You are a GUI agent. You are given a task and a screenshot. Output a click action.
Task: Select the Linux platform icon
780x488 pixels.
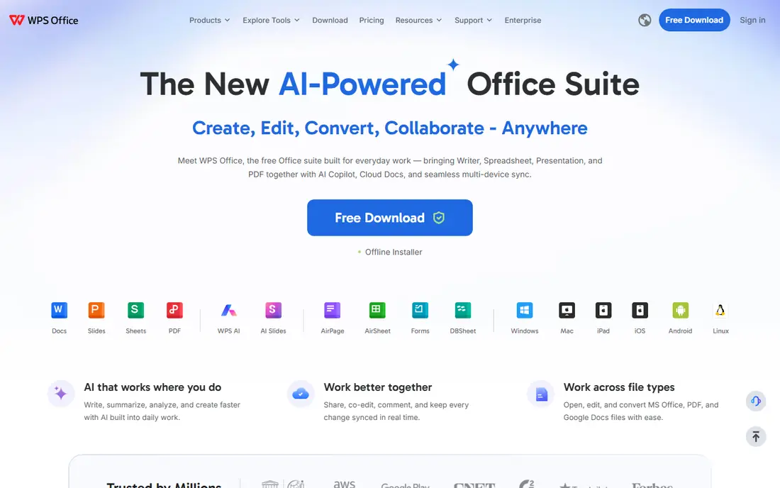pyautogui.click(x=720, y=311)
